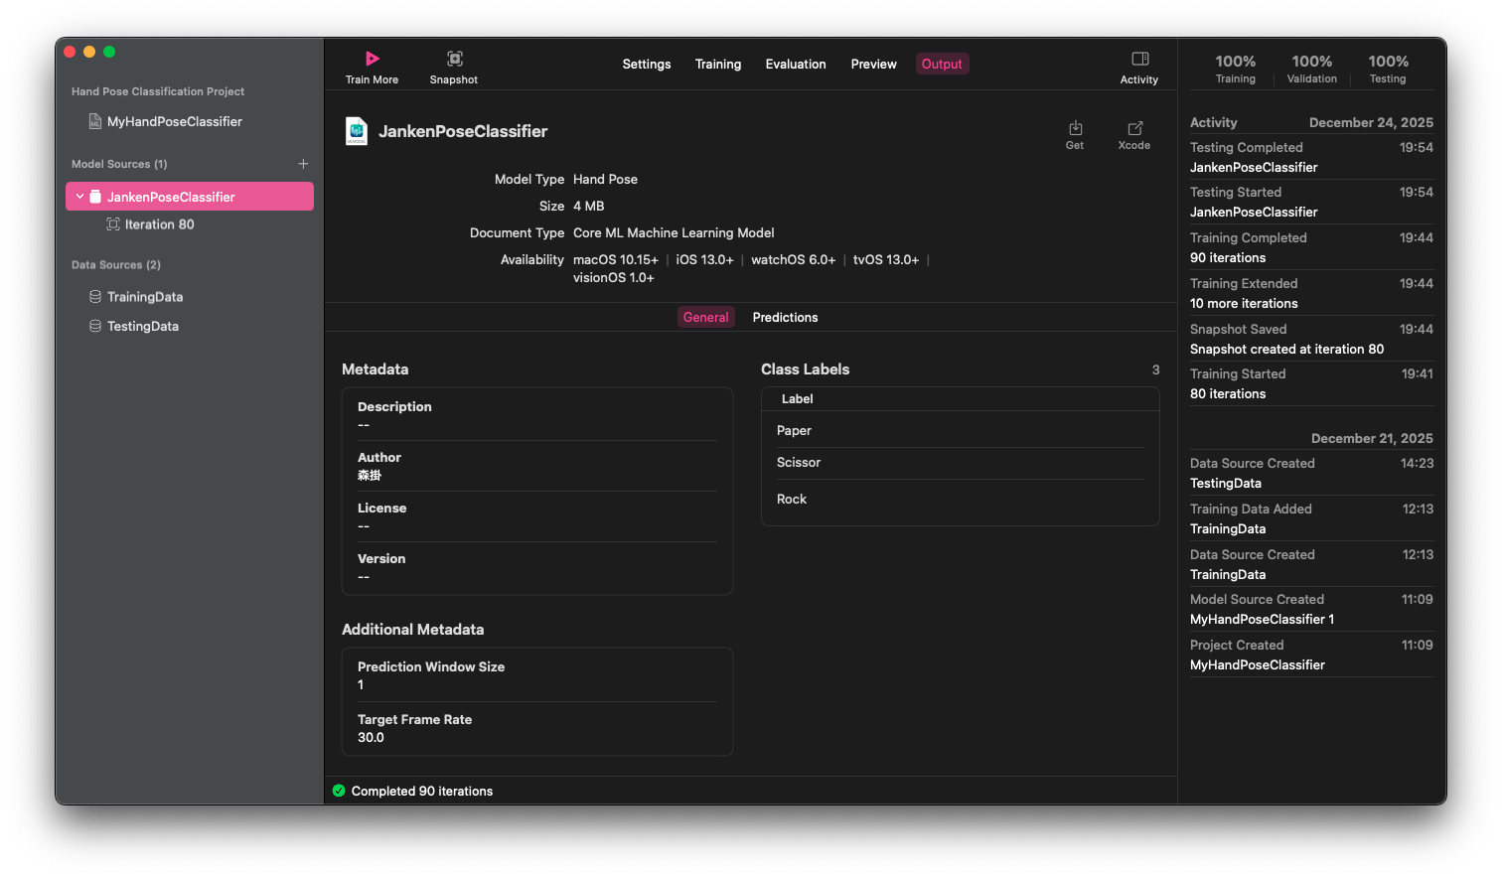1502x878 pixels.
Task: Click the Iteration 80 snapshot icon
Action: click(x=113, y=224)
